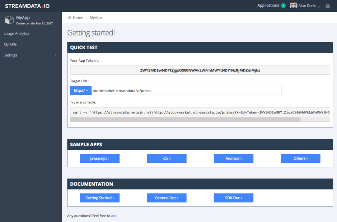
Task: Expand the Settings sidebar chevron
Action: 56,55
